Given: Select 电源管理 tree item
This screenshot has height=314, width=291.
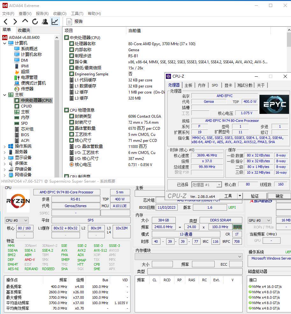Looking at the screenshot, I should (29, 77).
